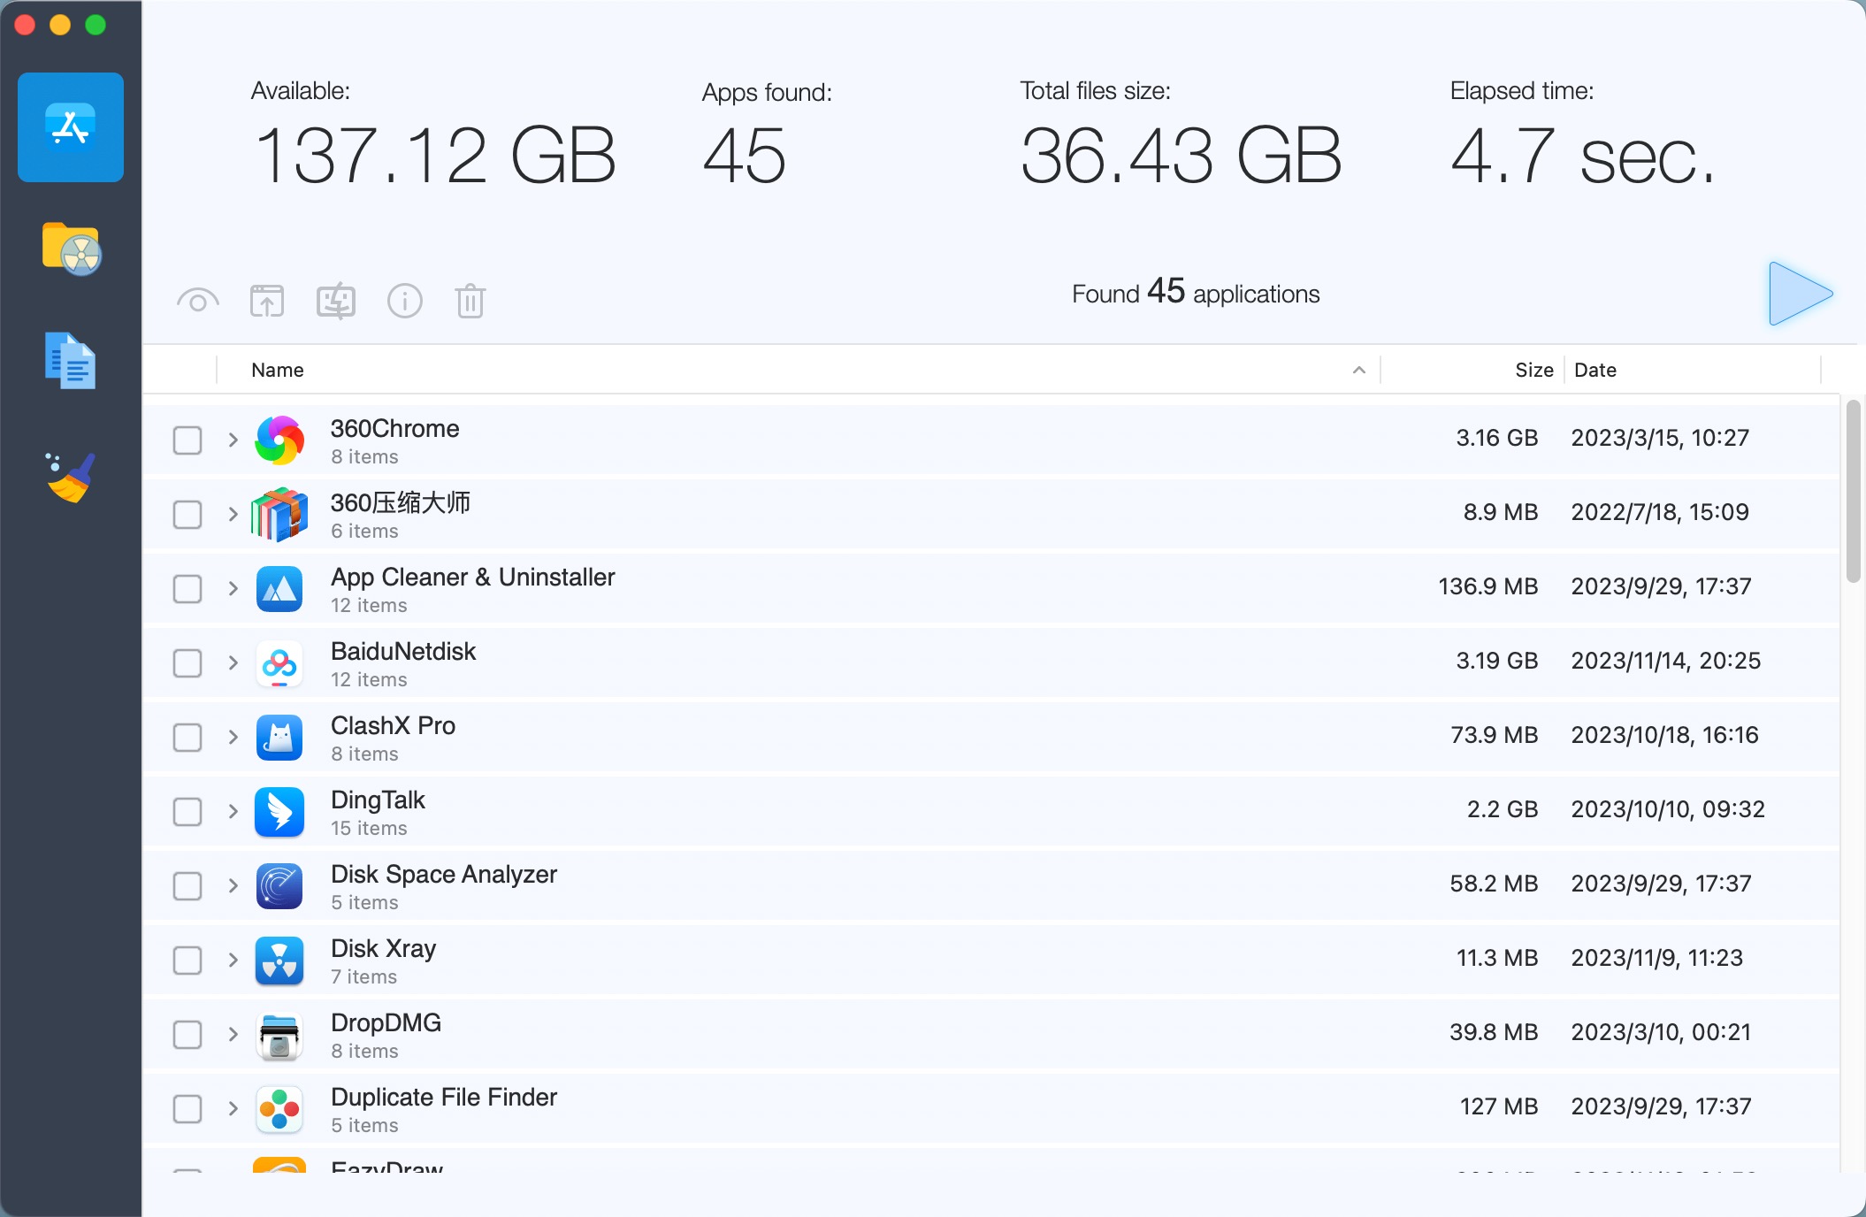The width and height of the screenshot is (1866, 1217).
Task: Select the DingTalk checkbox
Action: 187,812
